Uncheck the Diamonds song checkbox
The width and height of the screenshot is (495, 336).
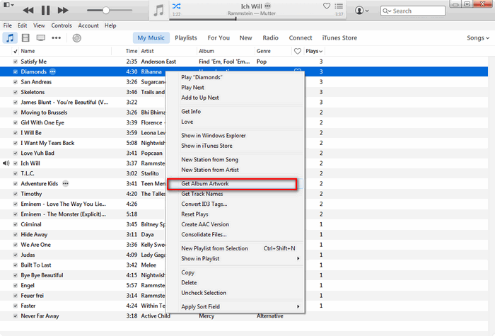point(15,71)
